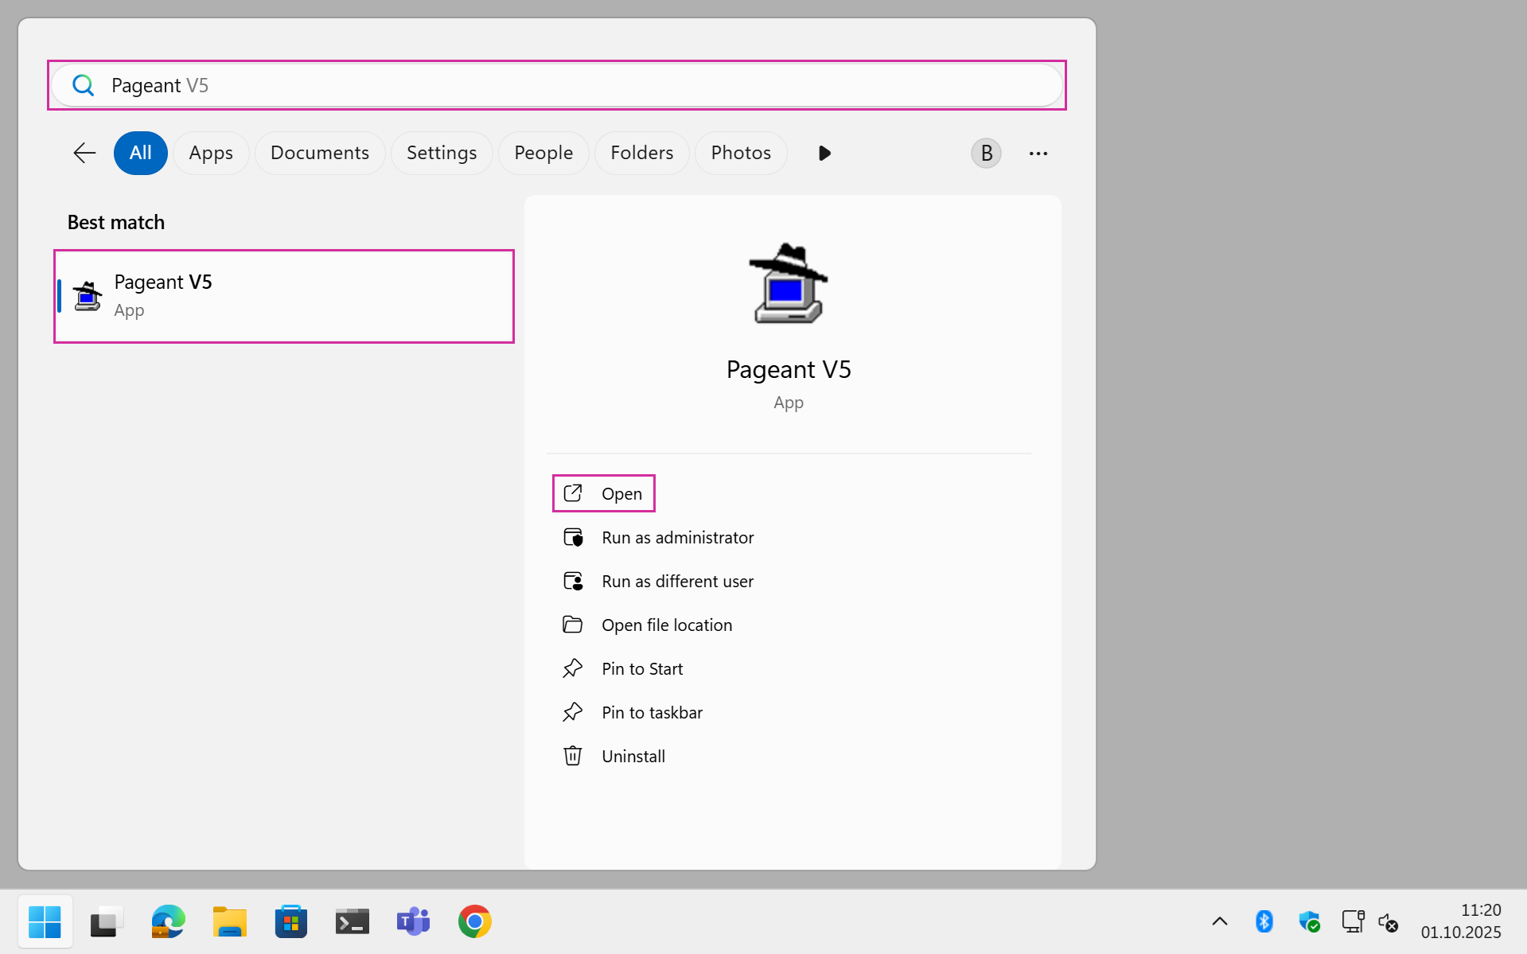Open the three-dot options menu
This screenshot has height=954, width=1527.
coord(1038,153)
